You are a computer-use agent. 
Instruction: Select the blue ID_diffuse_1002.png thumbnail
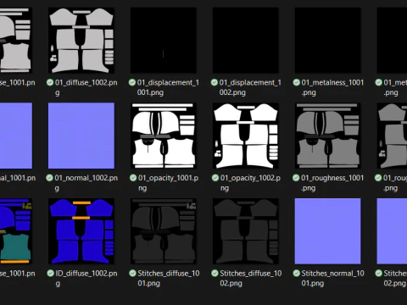coord(81,231)
